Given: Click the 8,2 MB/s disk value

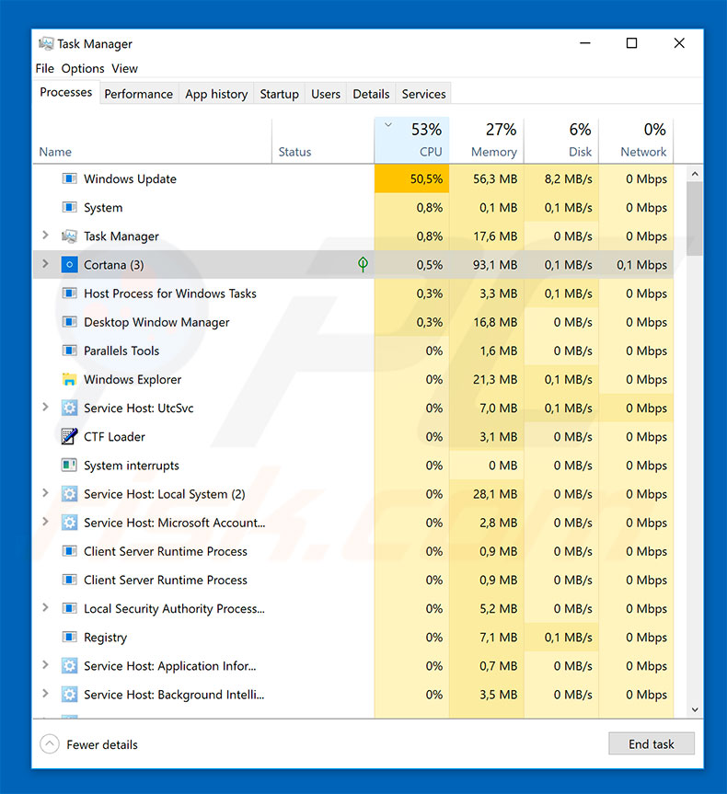Looking at the screenshot, I should (569, 178).
